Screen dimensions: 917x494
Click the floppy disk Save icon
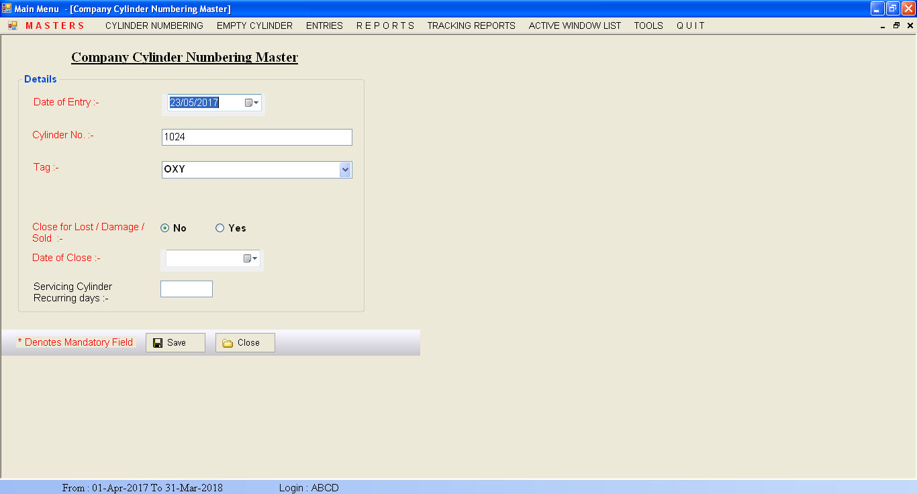[x=158, y=343]
